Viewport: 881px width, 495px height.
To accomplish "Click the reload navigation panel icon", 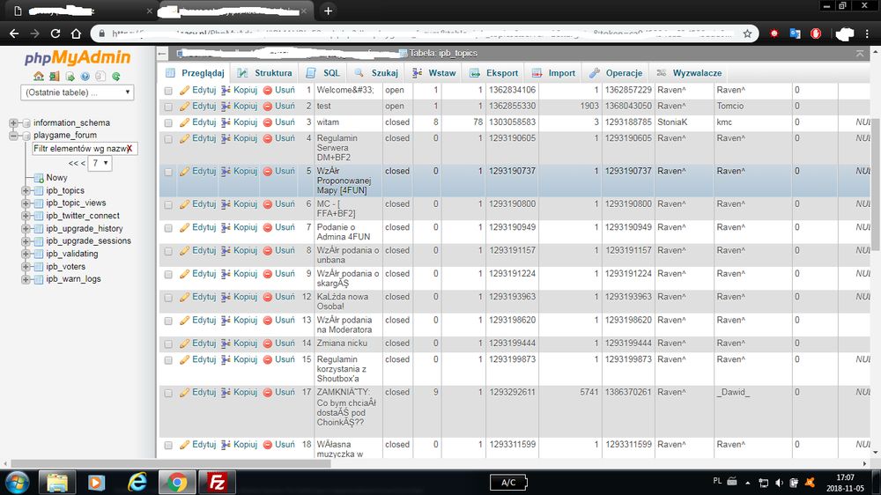I will click(x=116, y=77).
